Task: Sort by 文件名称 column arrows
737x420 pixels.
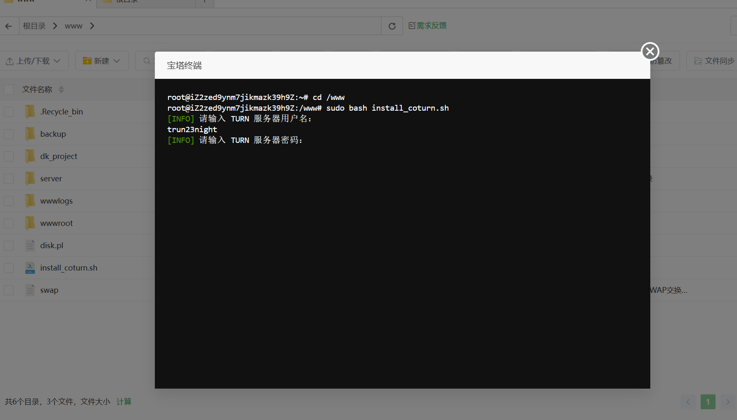Action: coord(61,90)
